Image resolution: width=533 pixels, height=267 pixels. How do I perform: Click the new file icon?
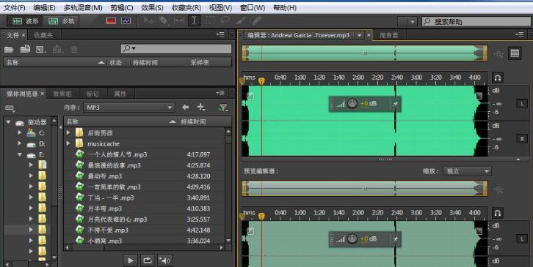point(41,50)
